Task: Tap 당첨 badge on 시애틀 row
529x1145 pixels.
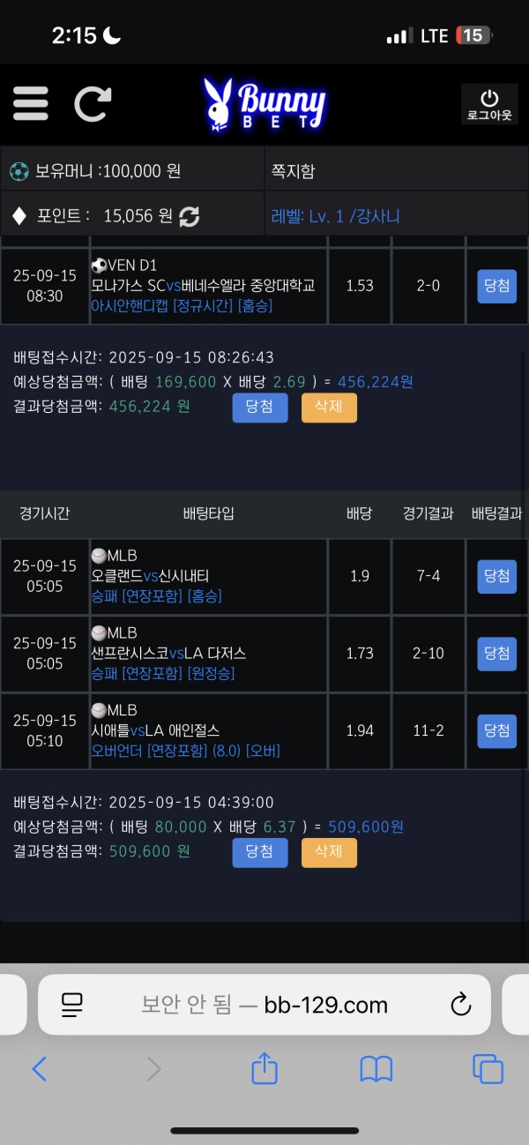Action: pyautogui.click(x=496, y=730)
